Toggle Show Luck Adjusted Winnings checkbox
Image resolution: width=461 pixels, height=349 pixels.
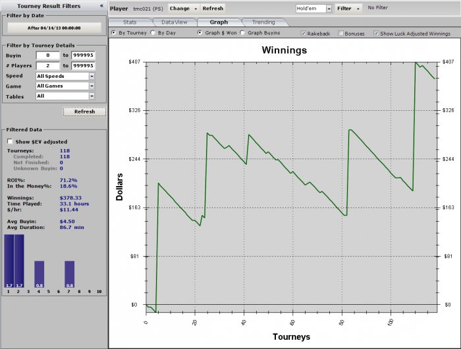(x=376, y=33)
